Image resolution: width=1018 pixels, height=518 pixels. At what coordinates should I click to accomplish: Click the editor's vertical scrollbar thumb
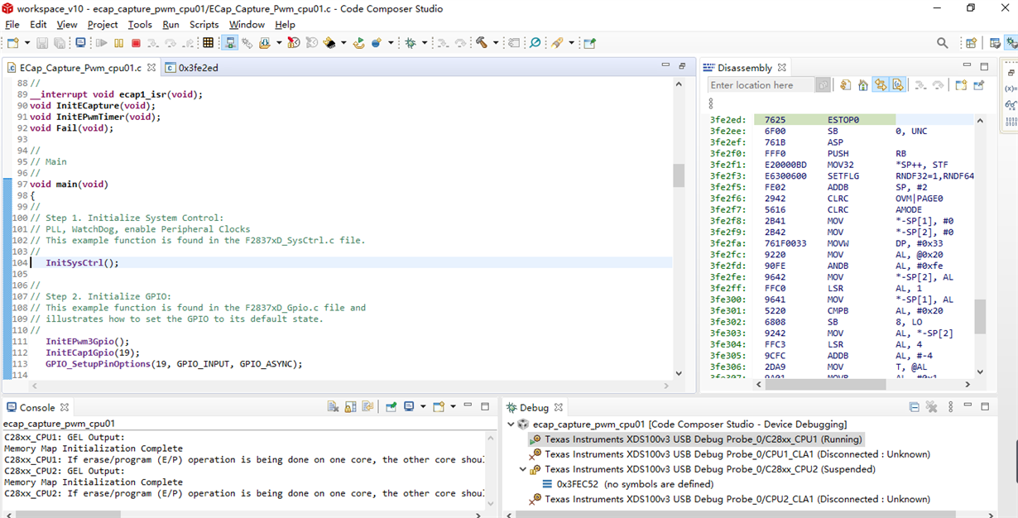(679, 175)
